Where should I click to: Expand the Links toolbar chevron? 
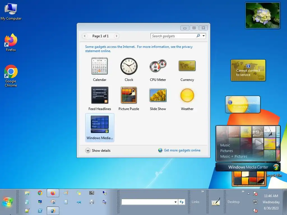(x=202, y=191)
